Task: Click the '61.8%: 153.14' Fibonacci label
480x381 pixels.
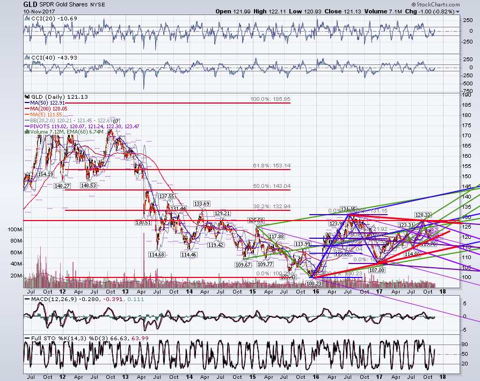Action: [272, 166]
